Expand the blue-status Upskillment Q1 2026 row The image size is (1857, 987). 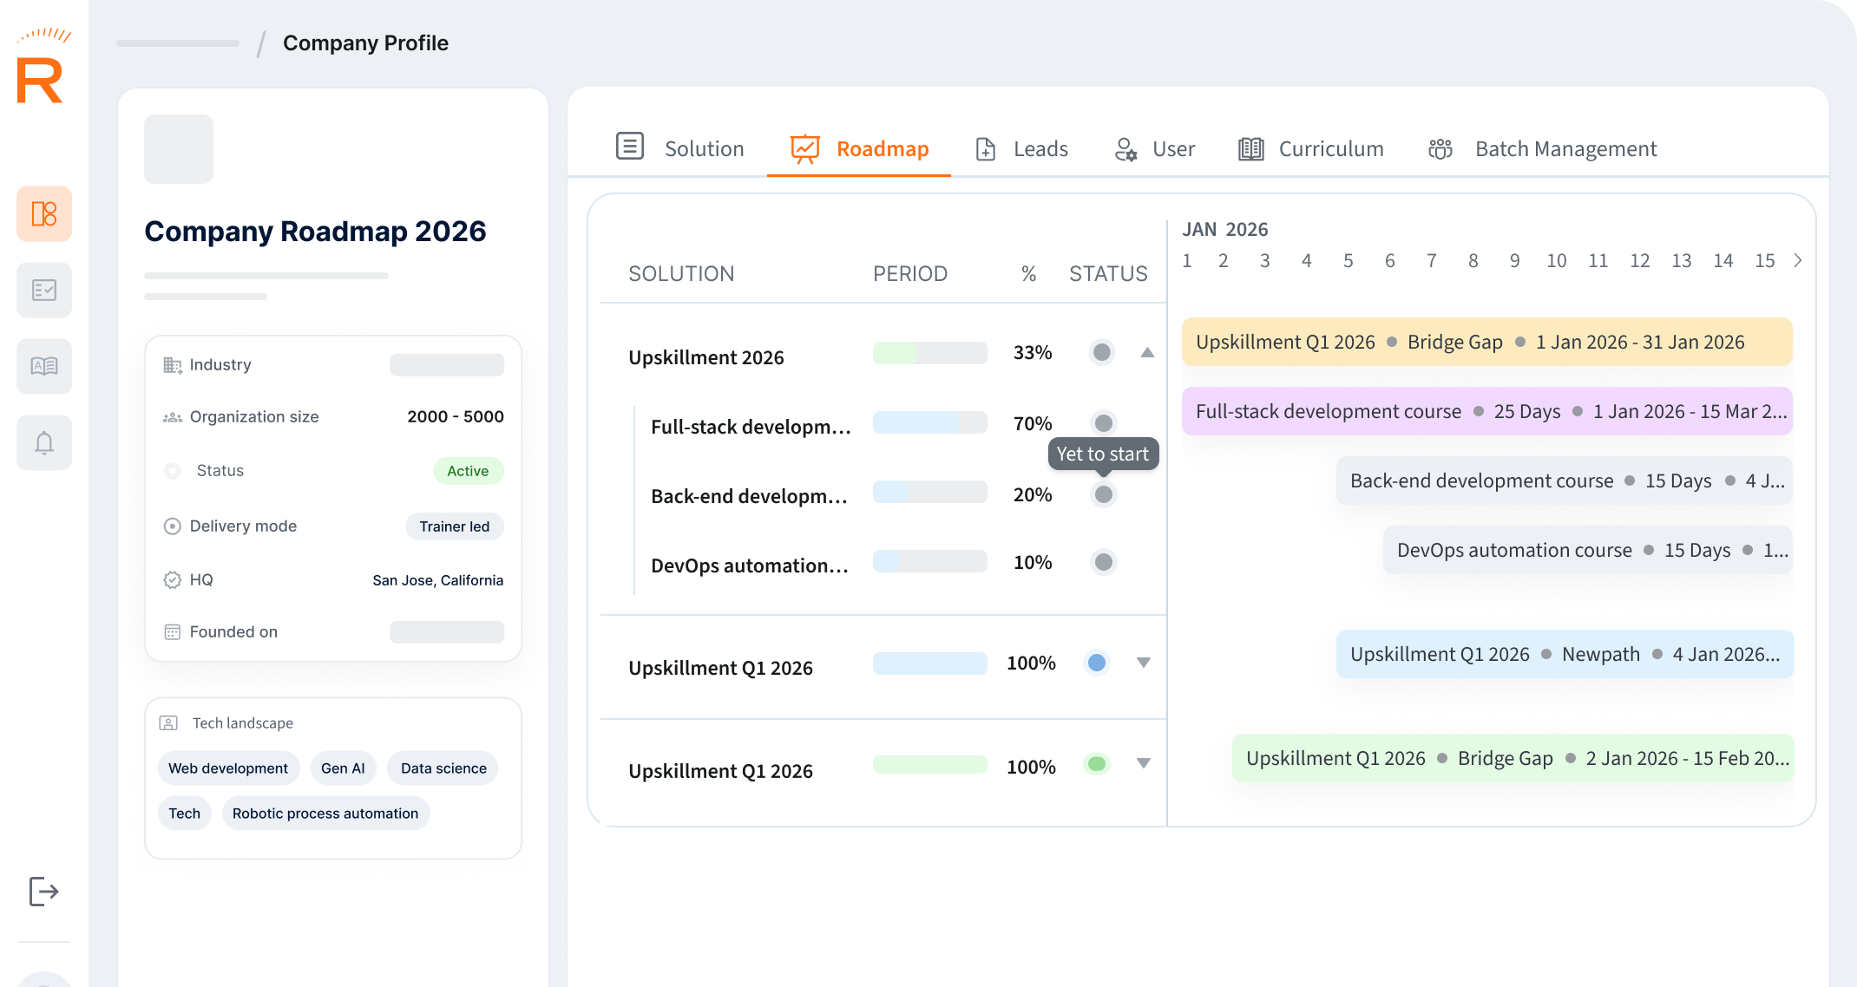coord(1144,663)
